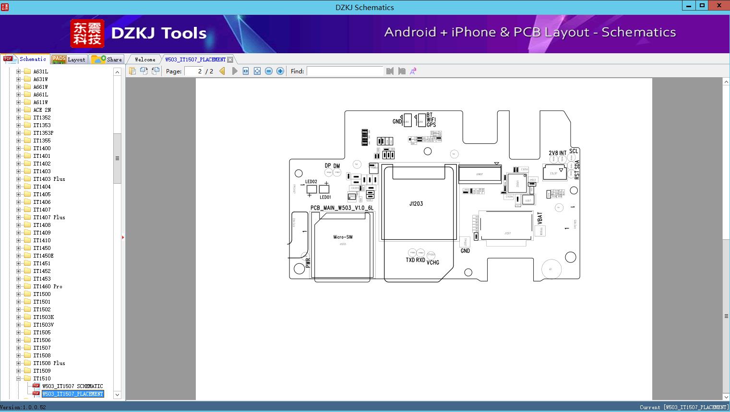The height and width of the screenshot is (412, 730).
Task: Go to the next page arrow
Action: (x=234, y=71)
